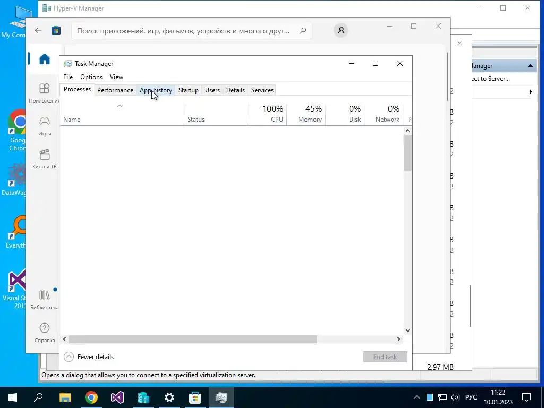The height and width of the screenshot is (408, 544).
Task: Open taskbar search
Action: [38, 397]
